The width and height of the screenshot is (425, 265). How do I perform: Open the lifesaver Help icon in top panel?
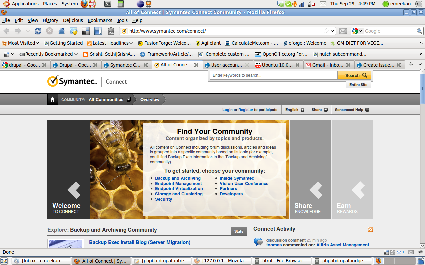(92, 4)
